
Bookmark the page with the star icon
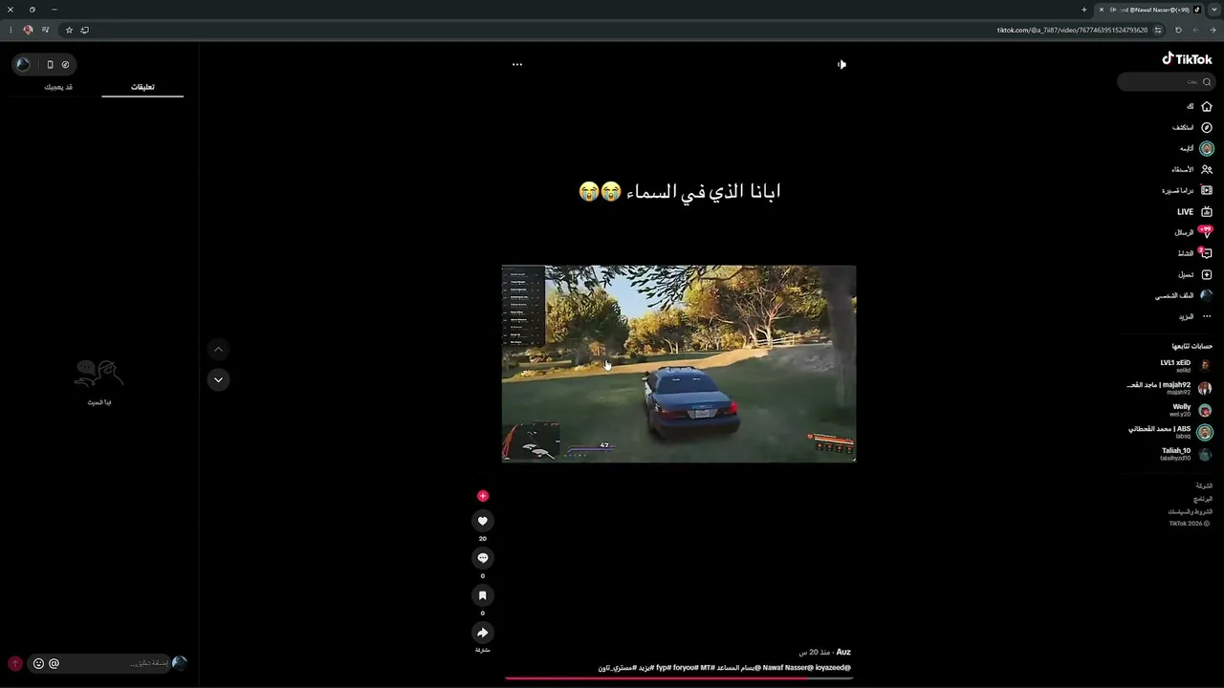point(69,30)
